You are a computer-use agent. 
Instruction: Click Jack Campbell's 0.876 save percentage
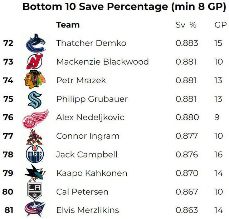[x=186, y=155]
